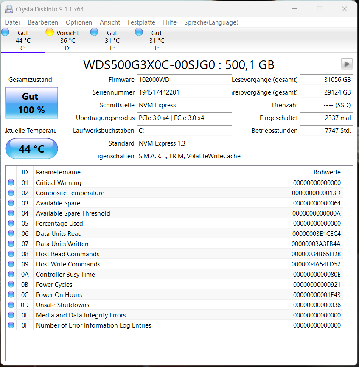Click the status orb of Unsafe Shutdowns row

(x=11, y=305)
